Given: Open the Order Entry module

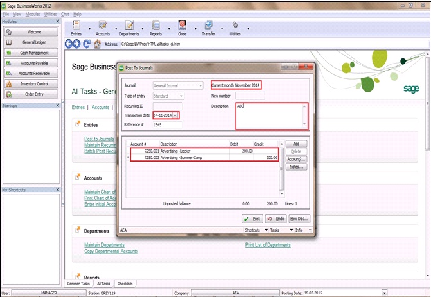Looking at the screenshot, I should point(31,94).
